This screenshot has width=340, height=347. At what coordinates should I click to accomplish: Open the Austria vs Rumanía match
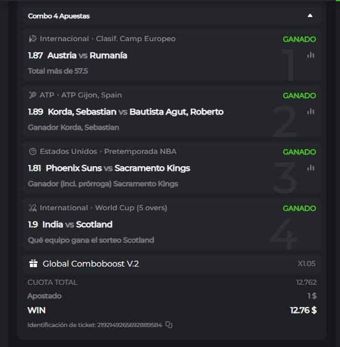pyautogui.click(x=87, y=55)
